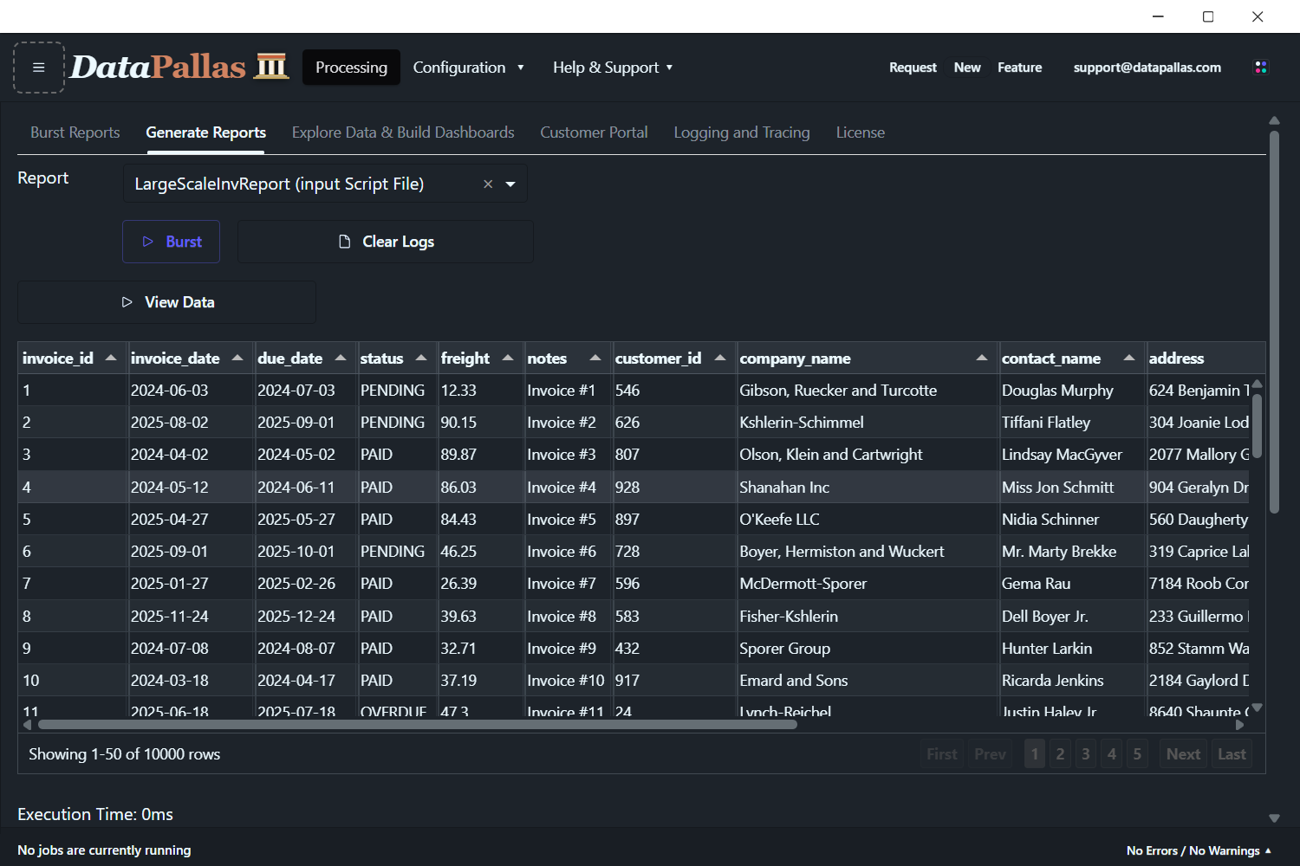Sort contact_name column with its arrow
Screen dimensions: 1300x866
point(1129,358)
